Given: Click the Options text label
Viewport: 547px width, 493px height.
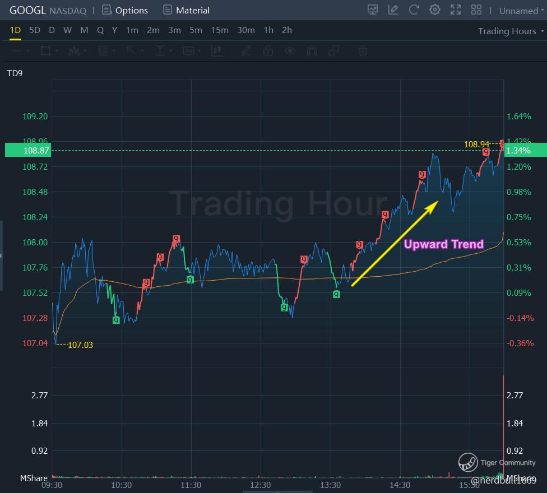Looking at the screenshot, I should coord(132,11).
